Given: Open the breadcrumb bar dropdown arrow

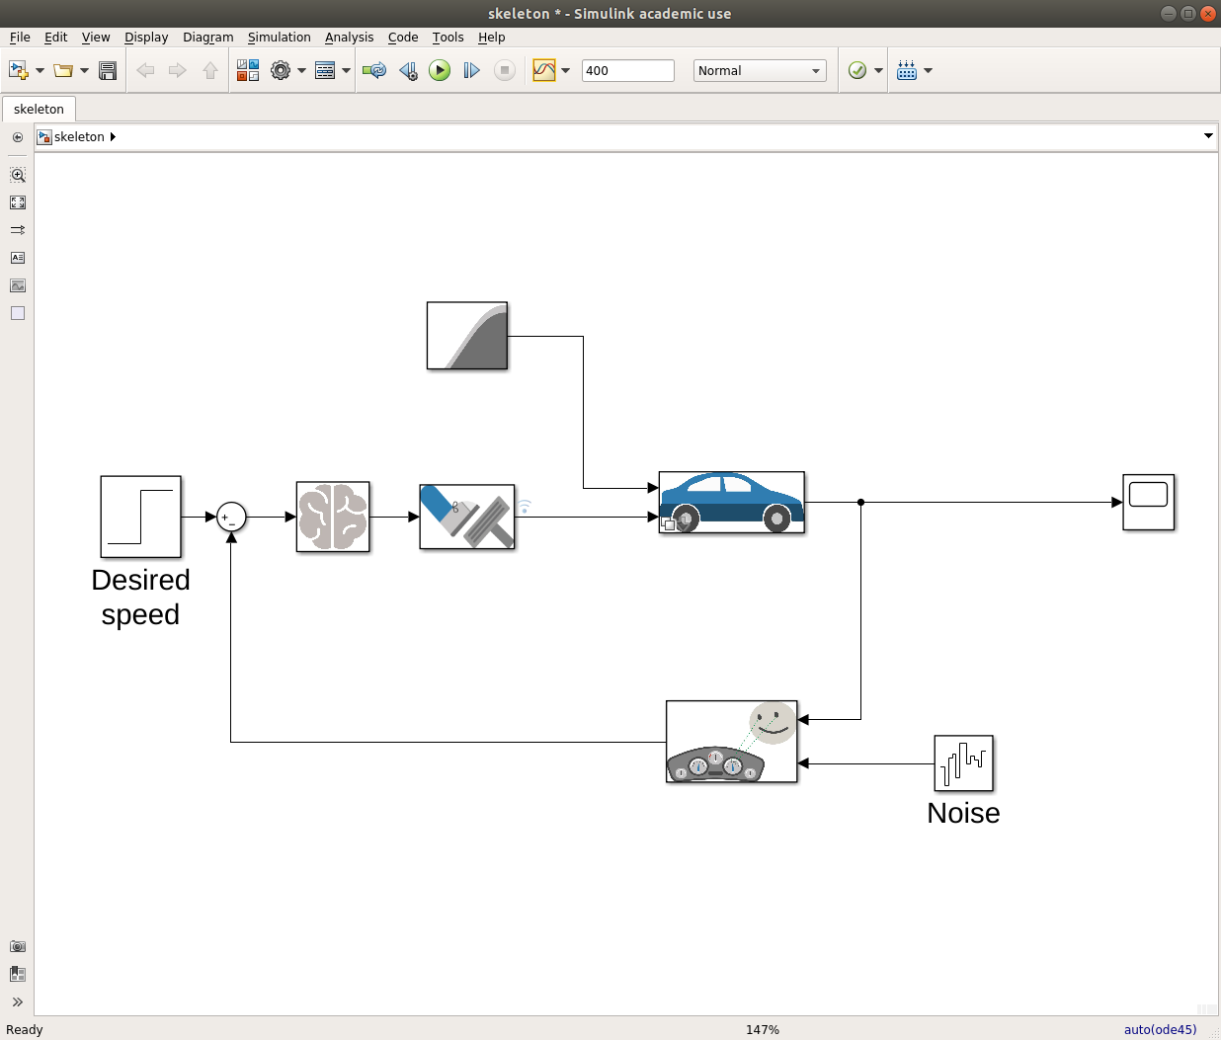Looking at the screenshot, I should (1208, 136).
